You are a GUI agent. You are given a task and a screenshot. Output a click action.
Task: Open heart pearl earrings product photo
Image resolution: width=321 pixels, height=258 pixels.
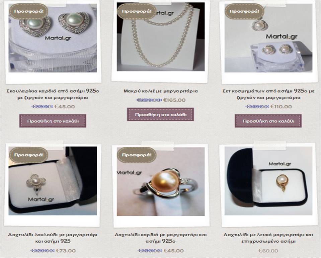coord(53,38)
